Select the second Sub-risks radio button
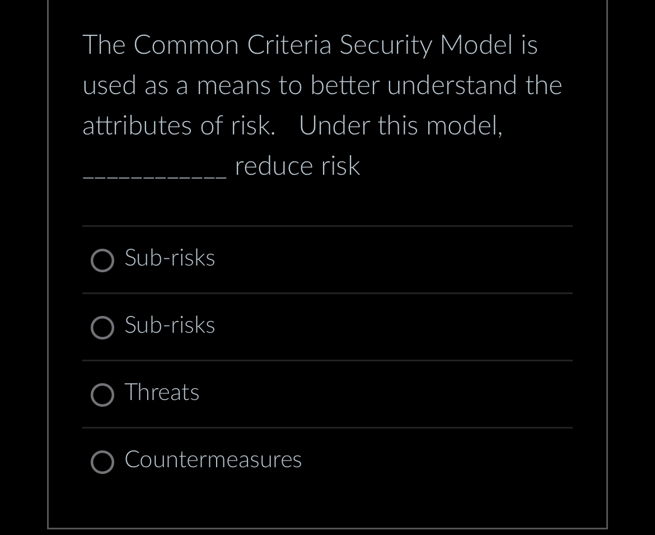655x535 pixels. click(102, 328)
